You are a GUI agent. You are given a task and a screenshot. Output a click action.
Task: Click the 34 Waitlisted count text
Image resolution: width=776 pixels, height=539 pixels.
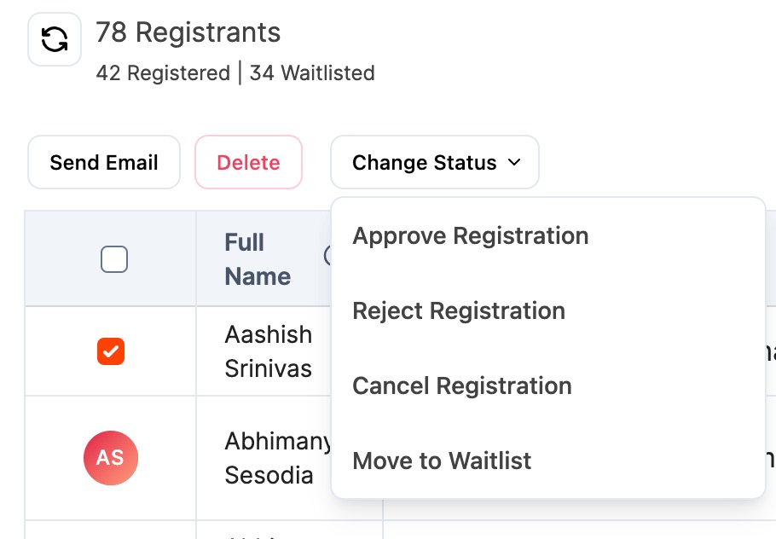[312, 73]
